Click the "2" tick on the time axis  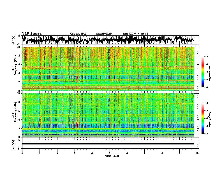[57, 153]
